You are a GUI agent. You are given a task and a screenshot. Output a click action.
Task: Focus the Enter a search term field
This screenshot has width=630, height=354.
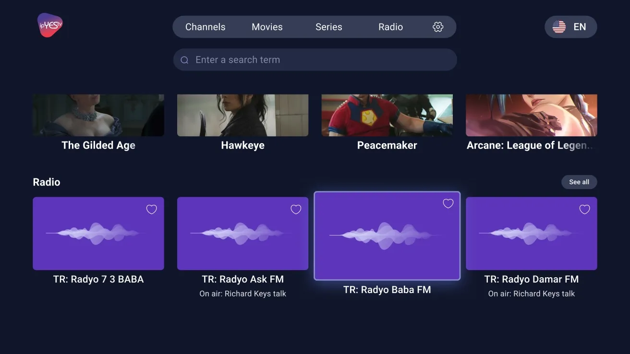pos(315,60)
